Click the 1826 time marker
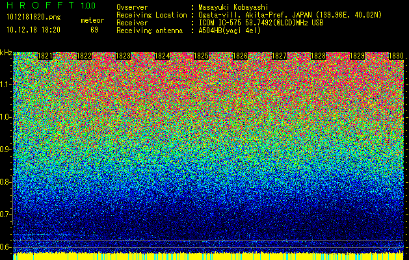 coord(240,56)
